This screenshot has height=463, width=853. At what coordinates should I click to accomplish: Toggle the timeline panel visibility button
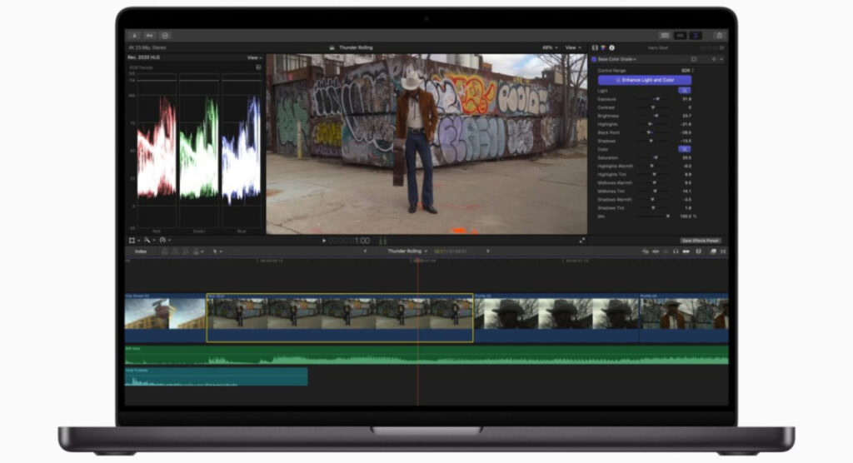[680, 35]
